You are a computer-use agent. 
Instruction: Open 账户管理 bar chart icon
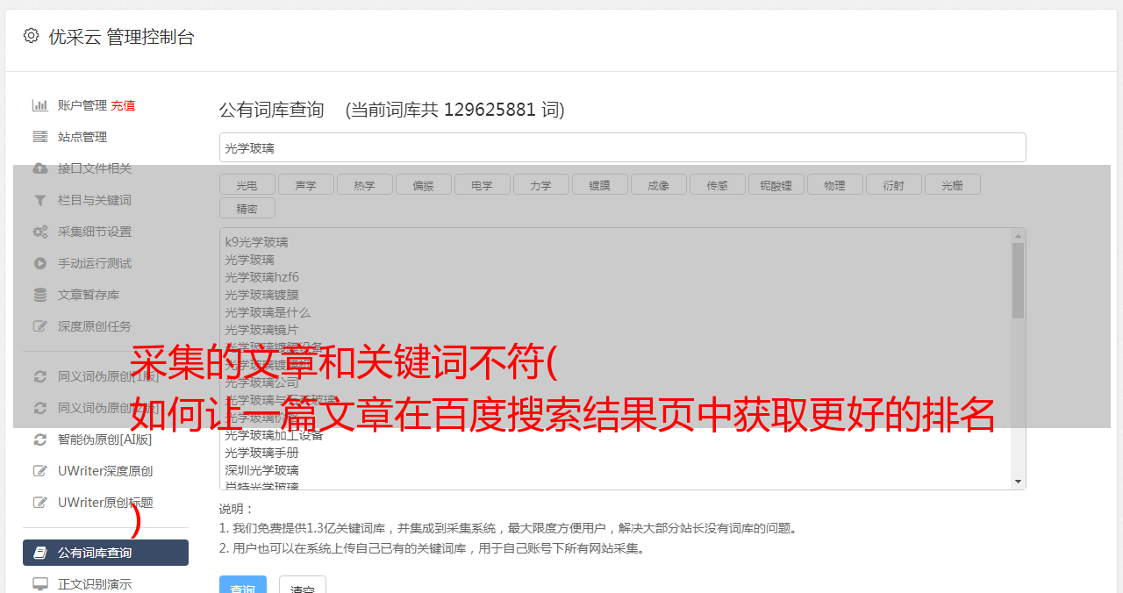point(39,105)
